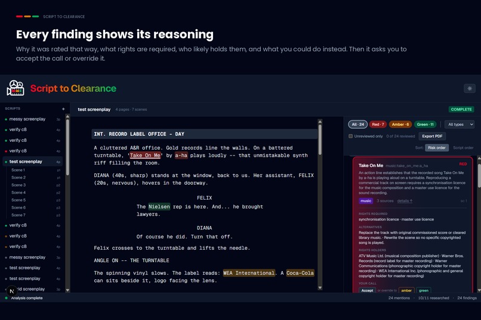Click the 'SCRIPTS' sidebar header

coord(13,108)
